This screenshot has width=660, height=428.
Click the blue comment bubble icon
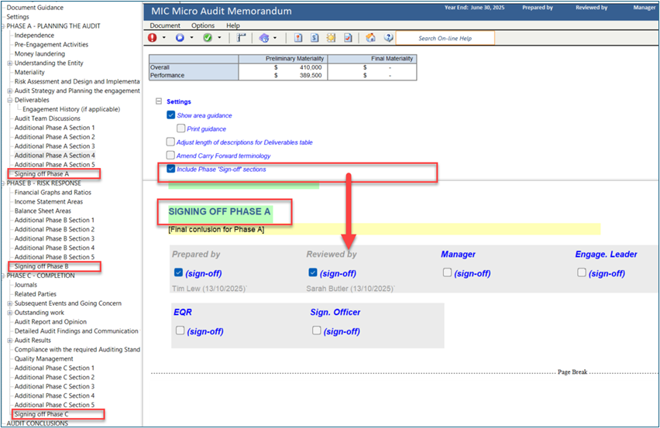180,38
